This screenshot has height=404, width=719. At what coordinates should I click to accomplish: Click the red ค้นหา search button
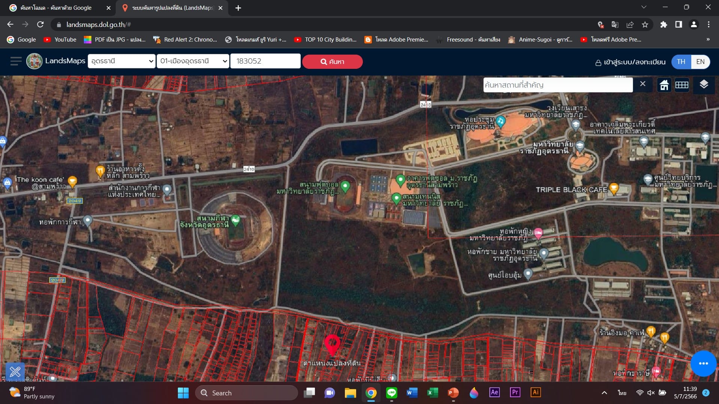click(x=332, y=62)
